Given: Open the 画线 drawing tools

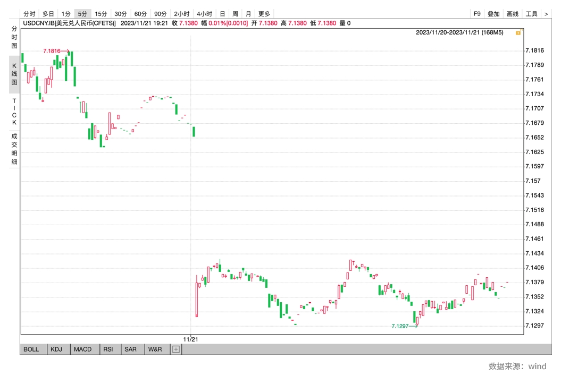Looking at the screenshot, I should 513,14.
